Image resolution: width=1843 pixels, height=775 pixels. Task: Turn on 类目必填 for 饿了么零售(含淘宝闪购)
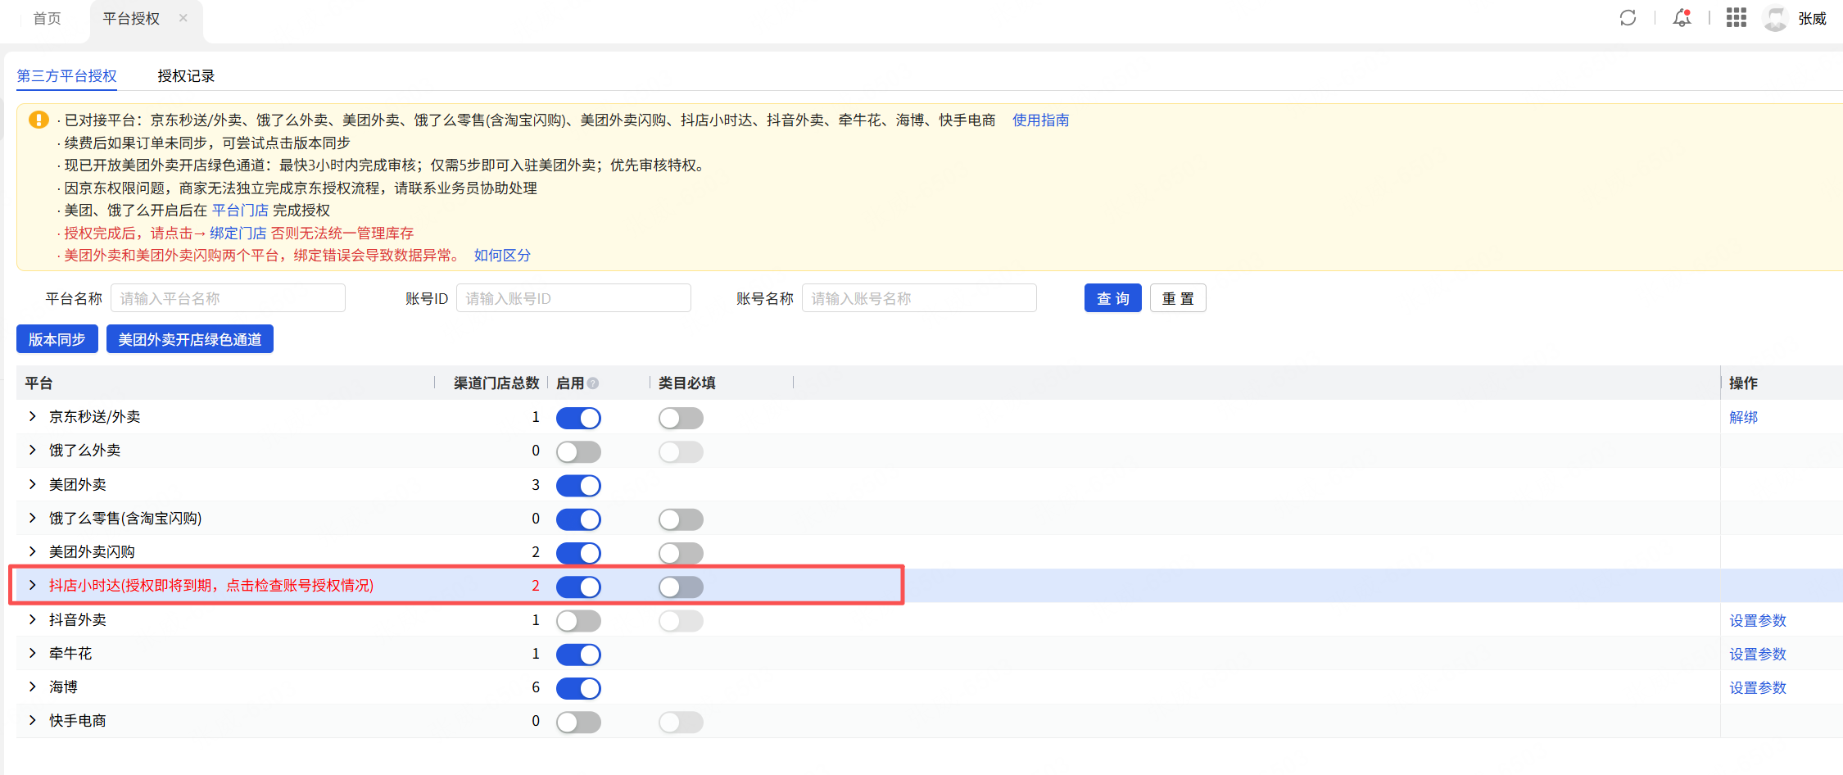coord(681,519)
